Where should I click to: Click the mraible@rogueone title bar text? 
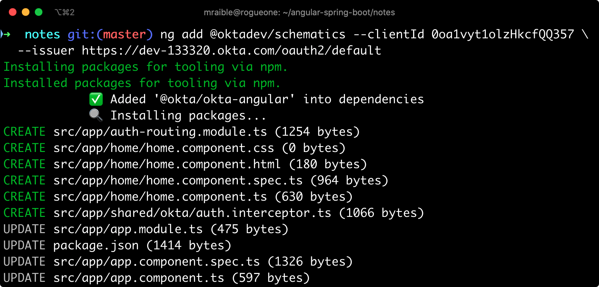[242, 12]
